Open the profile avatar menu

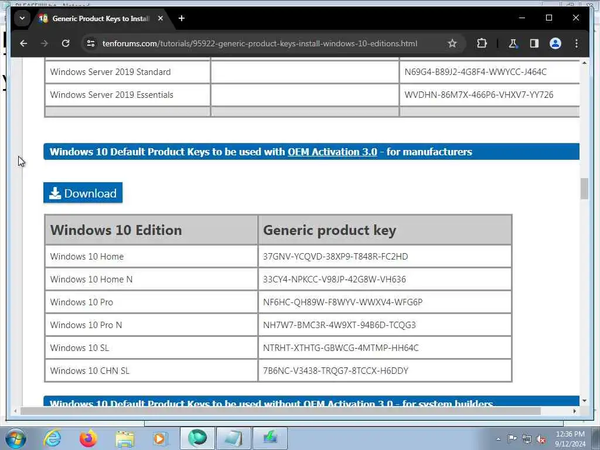[x=555, y=43]
